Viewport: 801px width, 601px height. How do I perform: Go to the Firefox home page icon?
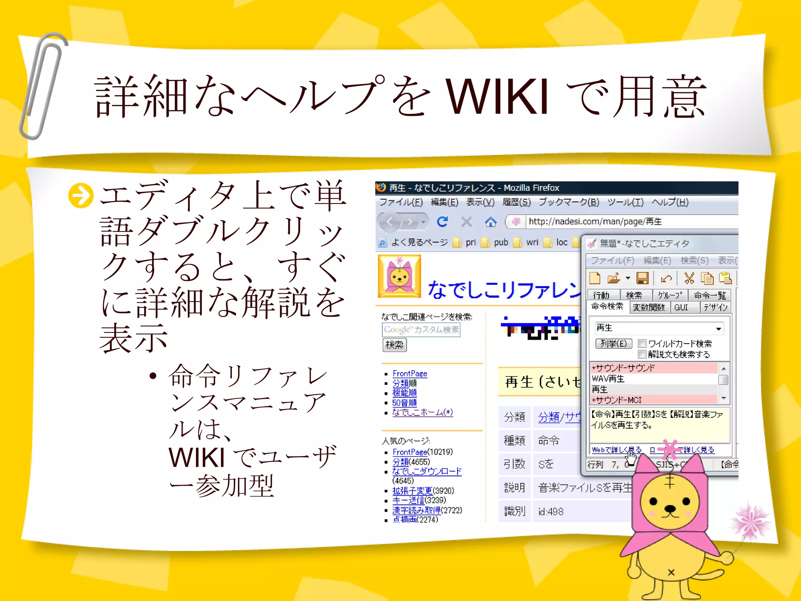(x=490, y=222)
